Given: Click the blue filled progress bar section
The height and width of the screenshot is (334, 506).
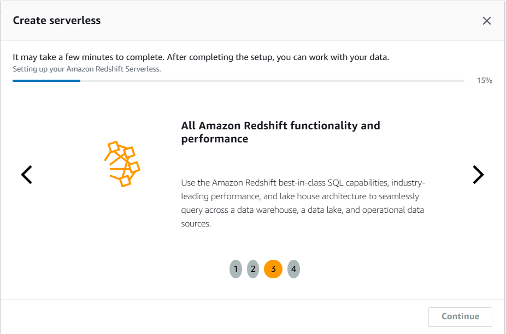Looking at the screenshot, I should (46, 81).
